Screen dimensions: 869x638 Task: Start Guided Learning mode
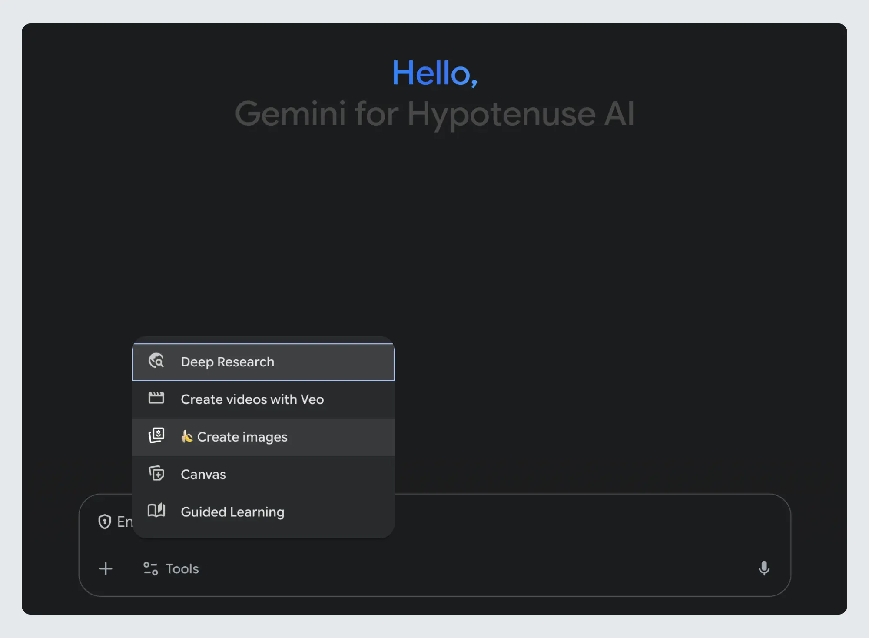coord(232,512)
